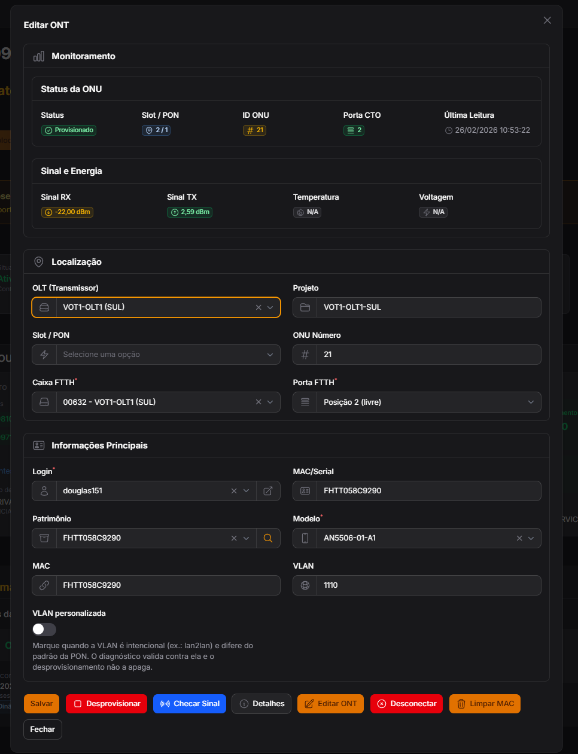Click the Localização map pin icon
The height and width of the screenshot is (754, 578).
tap(39, 262)
